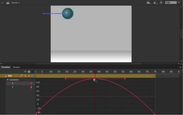Select the X property row

tap(13, 83)
